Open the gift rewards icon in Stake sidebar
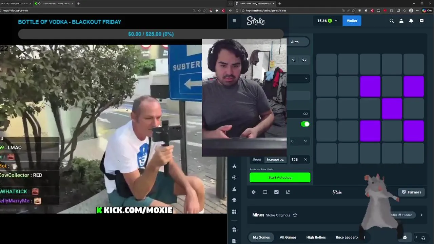Image resolution: width=434 pixels, height=244 pixels. pos(234,230)
